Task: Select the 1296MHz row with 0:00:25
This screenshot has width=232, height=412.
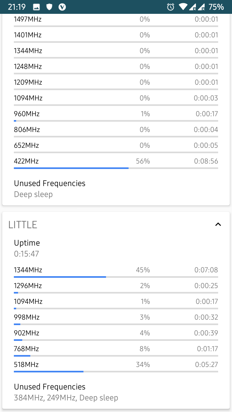Action: (x=116, y=287)
